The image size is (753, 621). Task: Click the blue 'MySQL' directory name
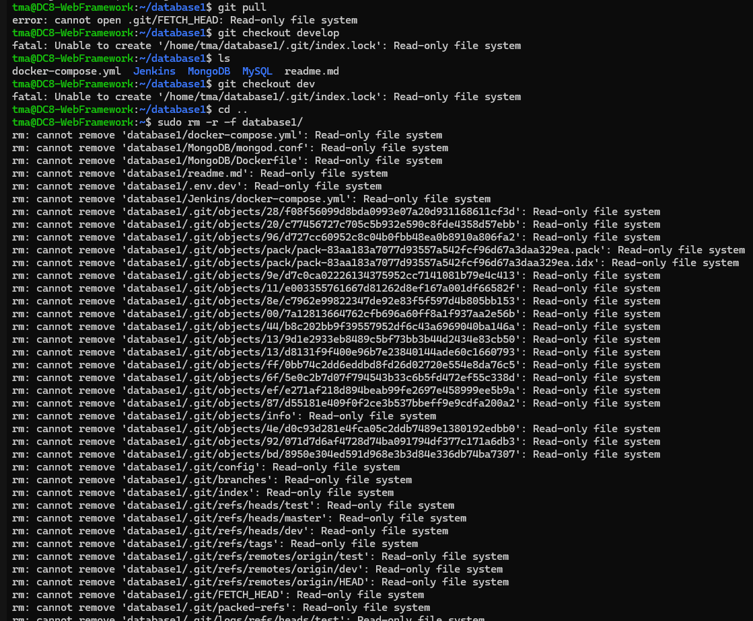pyautogui.click(x=257, y=71)
